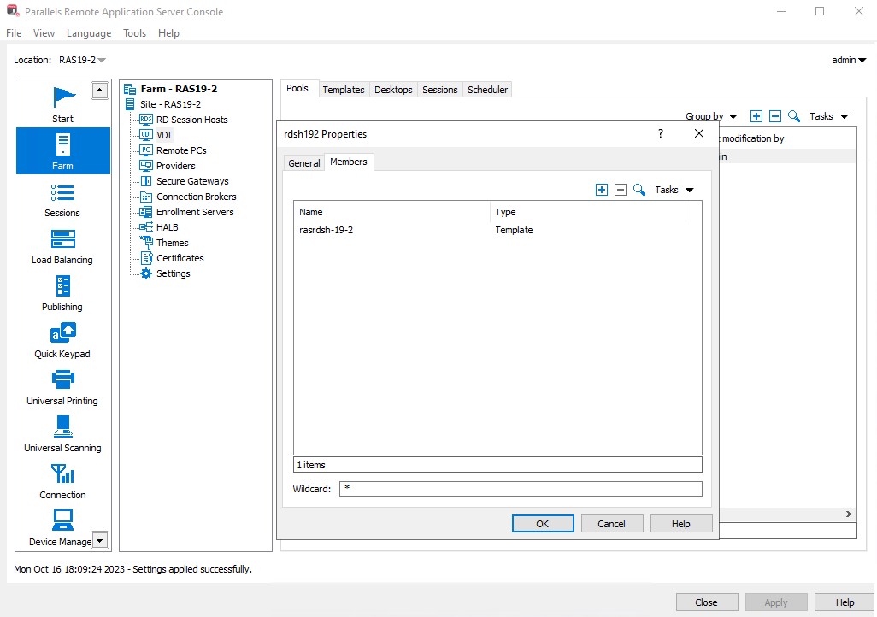The image size is (877, 617).
Task: Switch to the Pools tab
Action: (x=297, y=88)
